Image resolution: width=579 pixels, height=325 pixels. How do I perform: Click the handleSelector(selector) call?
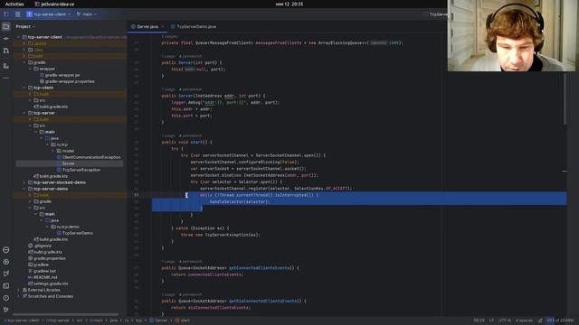[x=240, y=201]
